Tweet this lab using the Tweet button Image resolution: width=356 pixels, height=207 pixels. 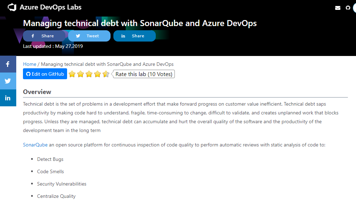89,36
